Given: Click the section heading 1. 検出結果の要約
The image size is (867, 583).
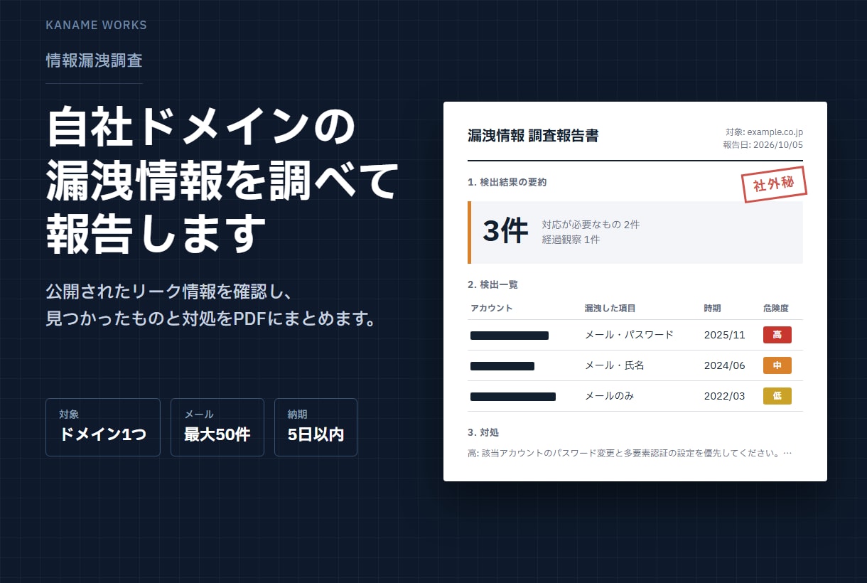Looking at the screenshot, I should click(507, 182).
